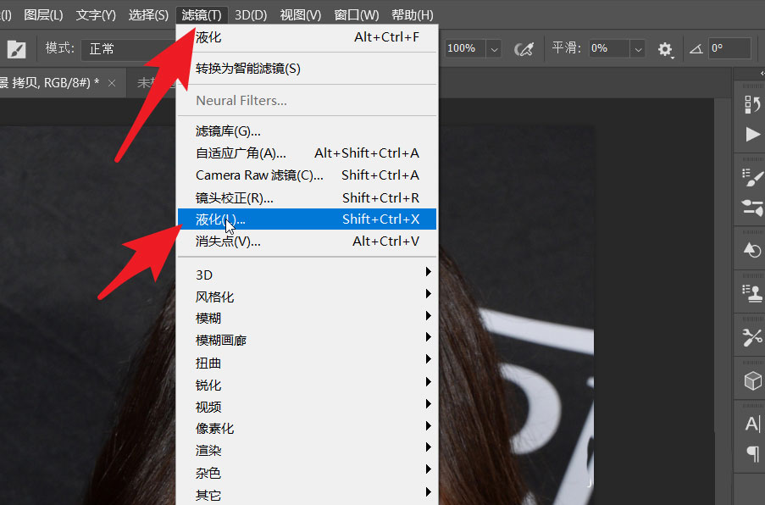Close the 滤镜(T) menu in menu bar
Image resolution: width=765 pixels, height=505 pixels.
(202, 15)
